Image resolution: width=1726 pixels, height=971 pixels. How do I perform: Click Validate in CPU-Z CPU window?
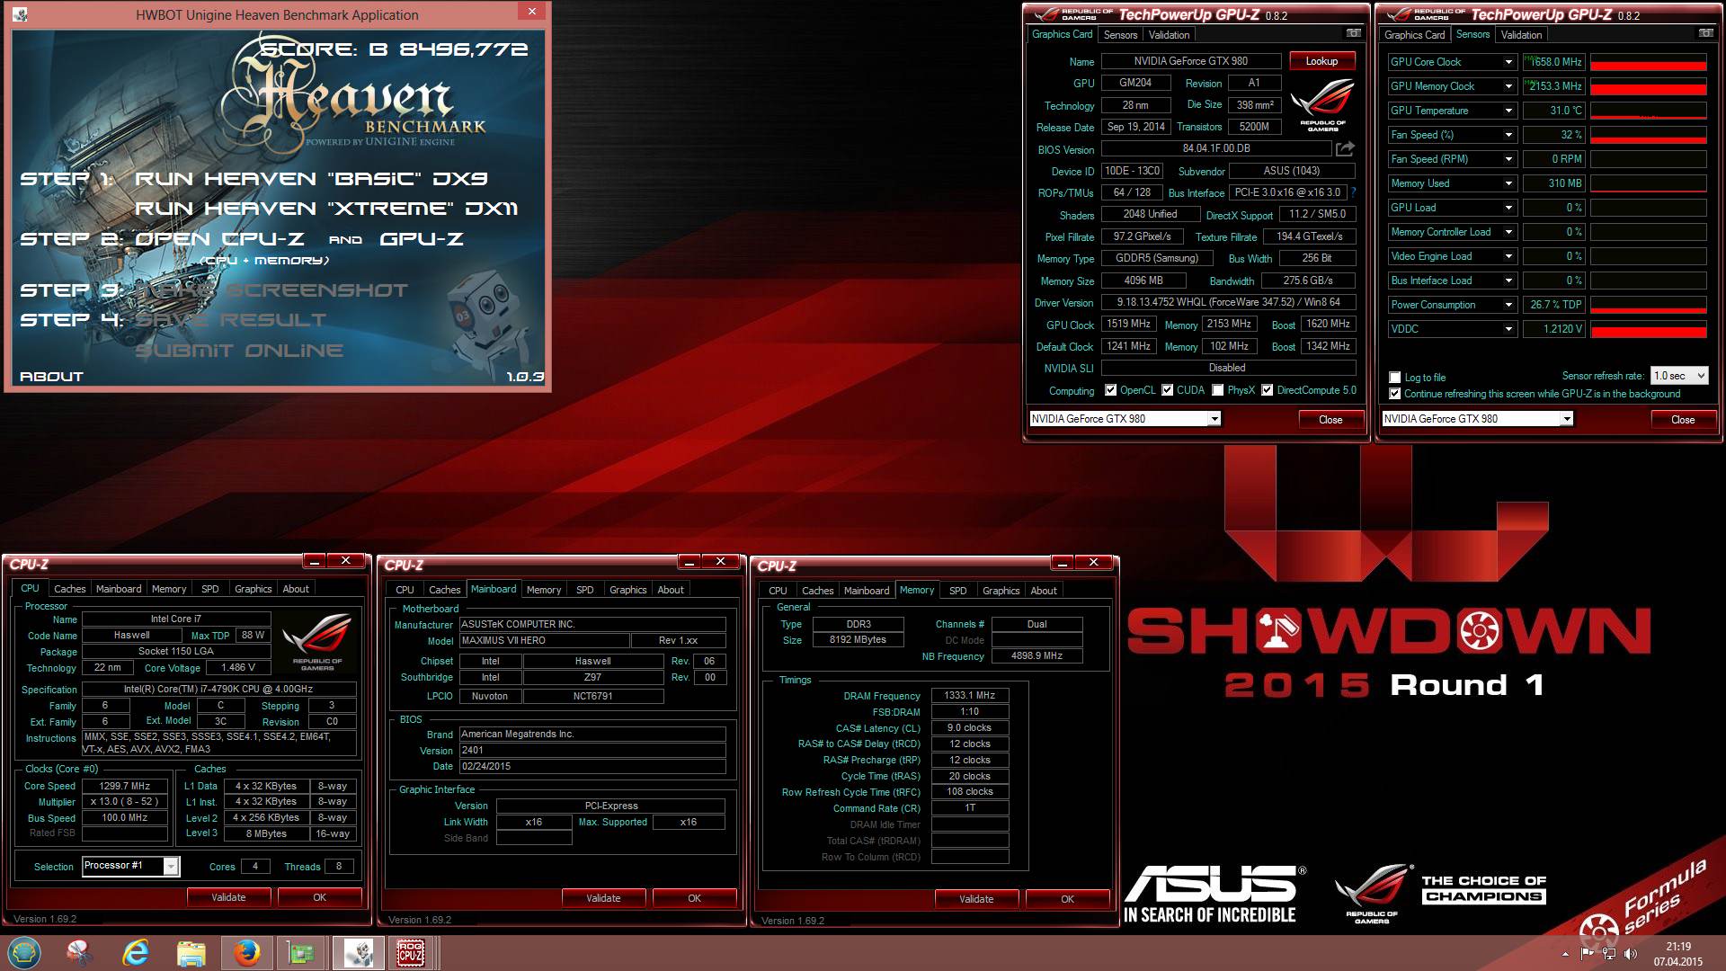tap(228, 897)
